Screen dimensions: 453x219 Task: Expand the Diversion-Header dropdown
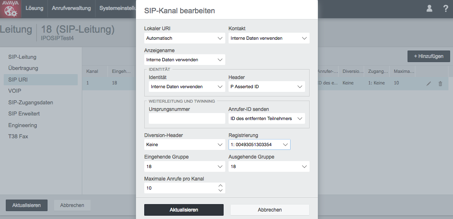click(x=185, y=144)
